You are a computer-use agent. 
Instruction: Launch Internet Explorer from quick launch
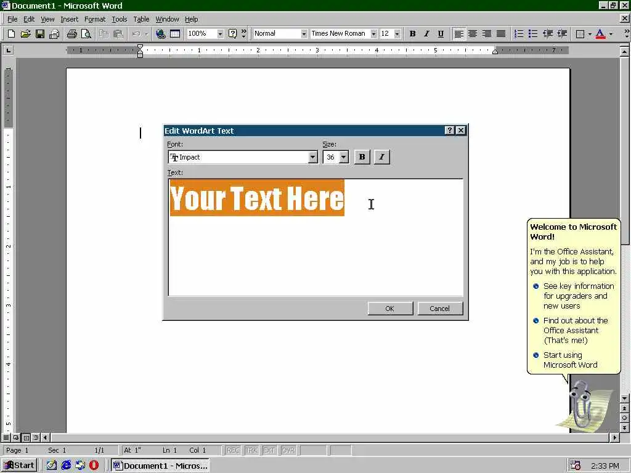[x=65, y=466]
